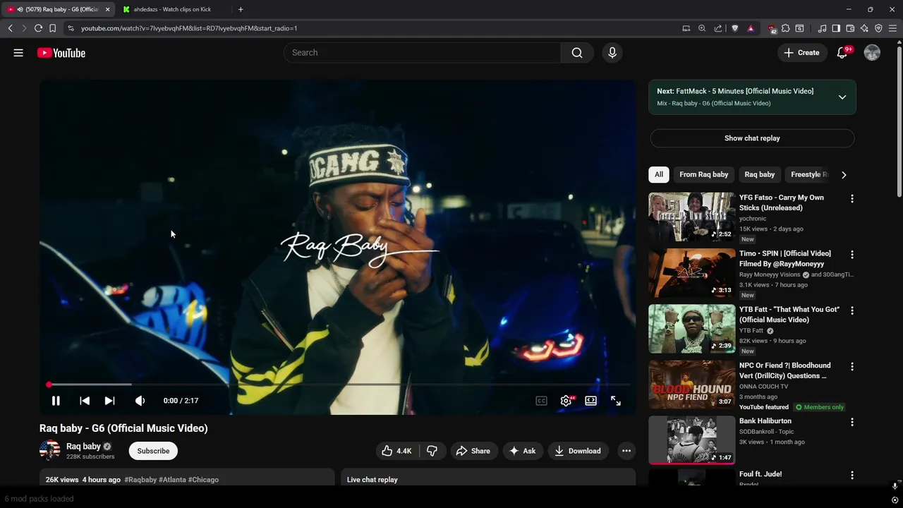Reload the page
Screen dimensions: 903x508
[38, 28]
